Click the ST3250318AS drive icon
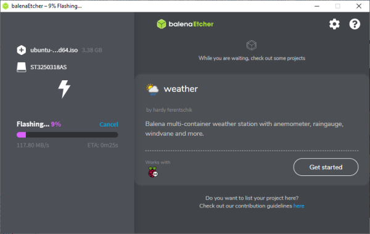The width and height of the screenshot is (370, 234). (22, 67)
